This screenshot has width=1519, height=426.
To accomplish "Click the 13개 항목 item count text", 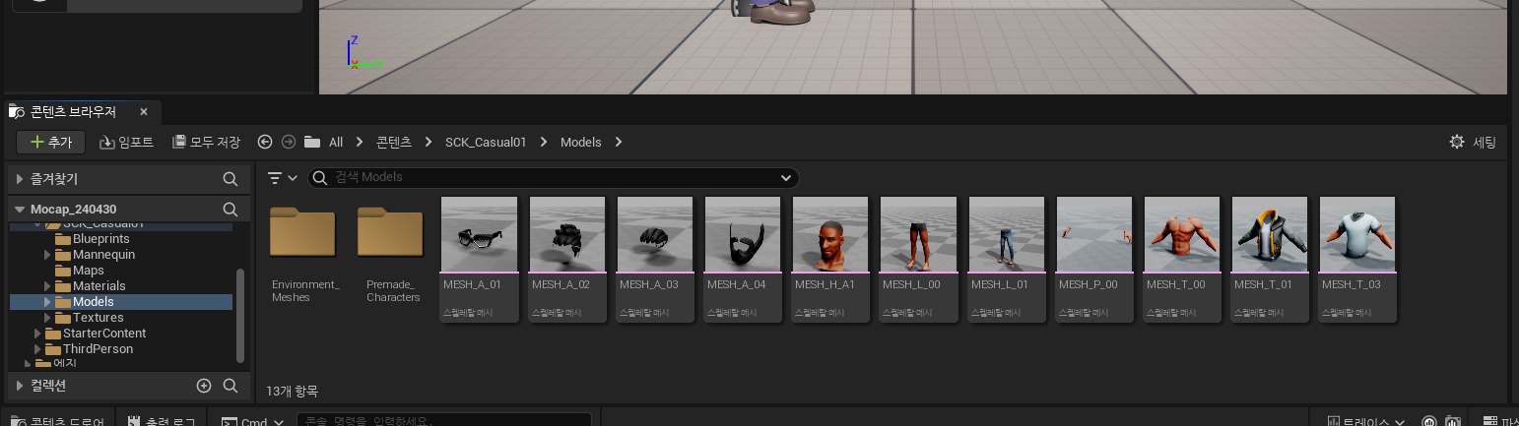I will click(292, 392).
